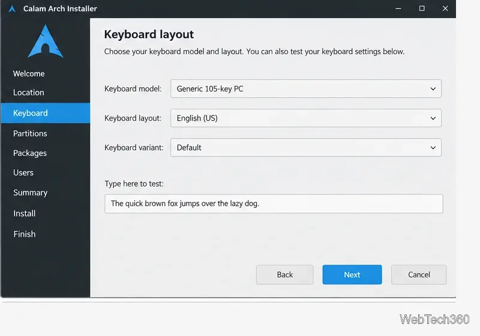Viewport: 480px width, 336px height.
Task: Cancel the installation
Action: (419, 274)
